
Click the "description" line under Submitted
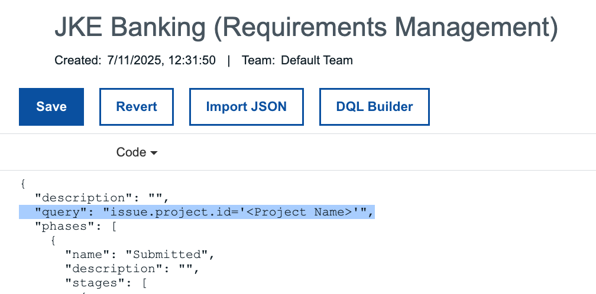tap(132, 269)
